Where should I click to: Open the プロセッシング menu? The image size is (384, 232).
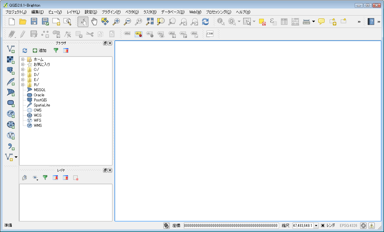(219, 12)
